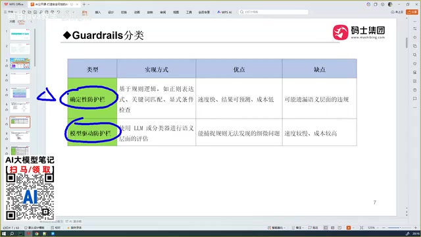Click the save icon in quick toolbar

(35, 12)
